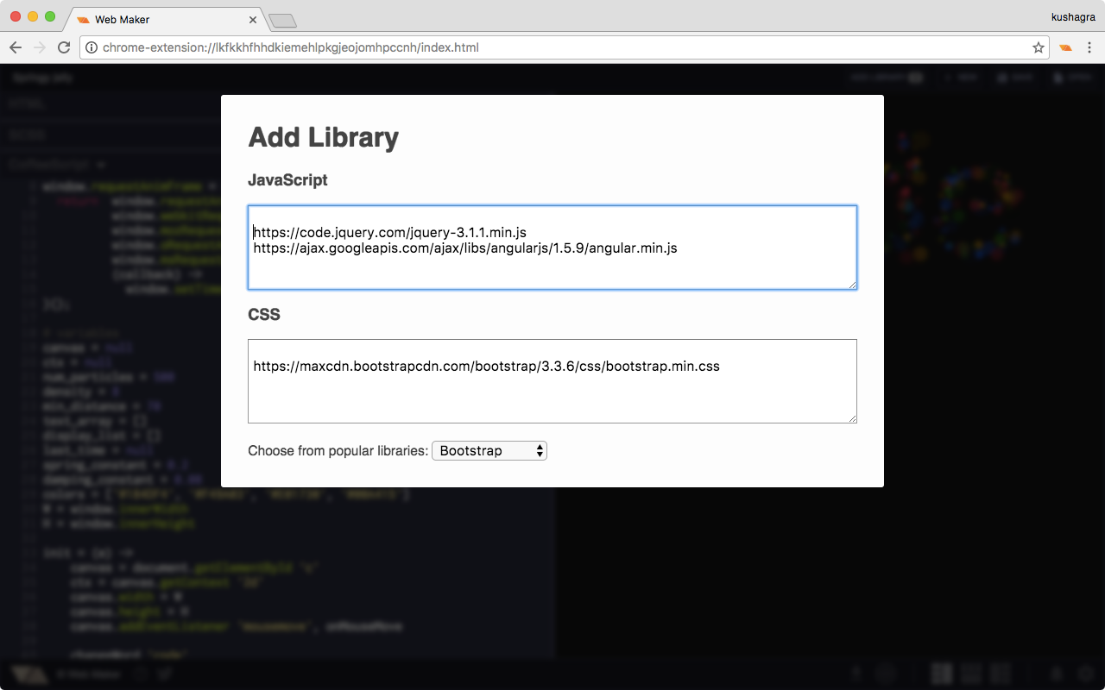Open the kushagra profile button
This screenshot has height=690, width=1105.
(x=1071, y=16)
